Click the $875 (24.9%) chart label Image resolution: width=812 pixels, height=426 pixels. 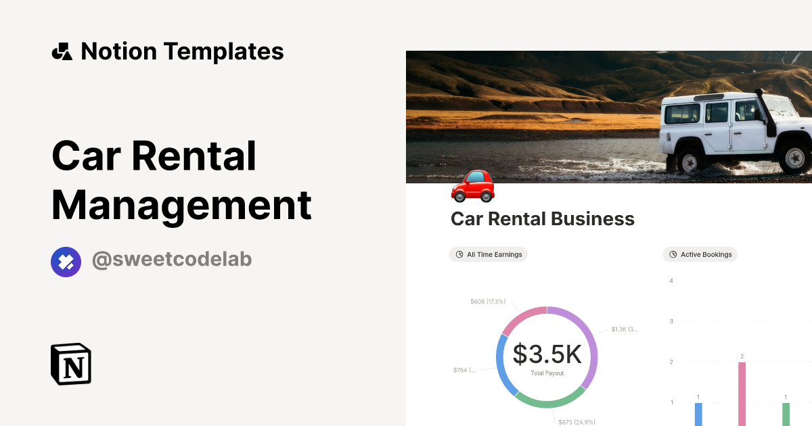(x=577, y=422)
